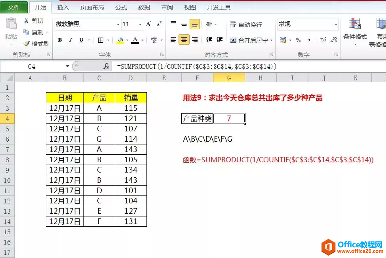Open merge and center dropdown arrow

271,40
